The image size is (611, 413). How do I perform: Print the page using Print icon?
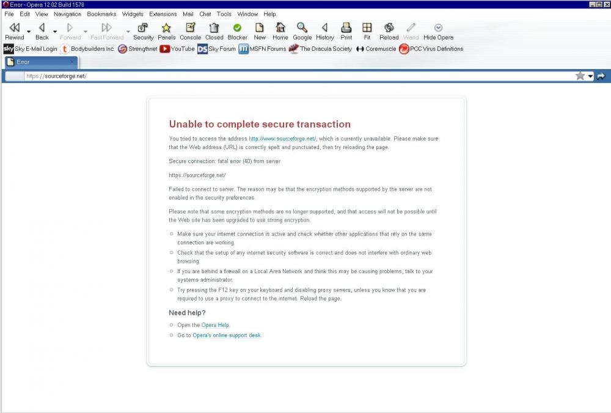pyautogui.click(x=346, y=27)
